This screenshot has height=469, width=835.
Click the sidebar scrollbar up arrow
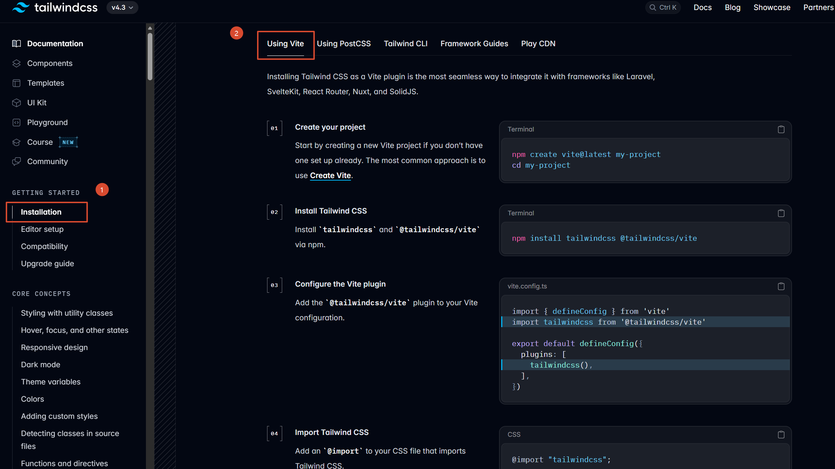pyautogui.click(x=150, y=28)
